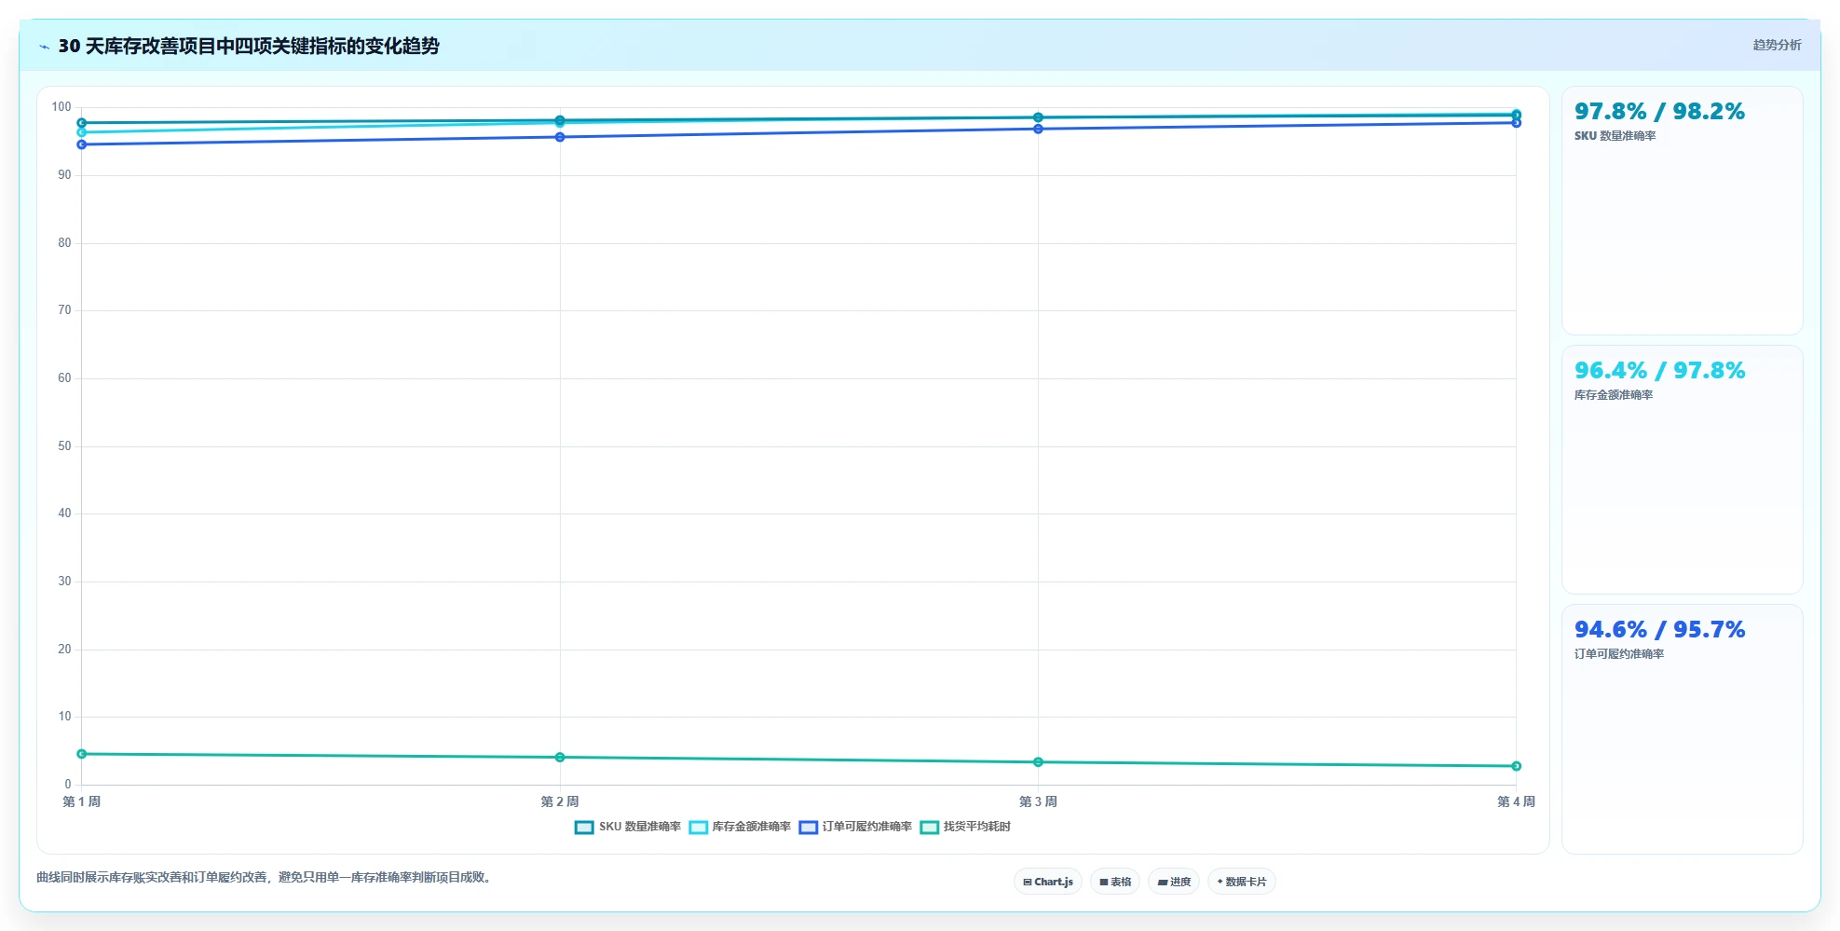1840x931 pixels.
Task: Click the Chart.js chip
Action: [x=1048, y=882]
